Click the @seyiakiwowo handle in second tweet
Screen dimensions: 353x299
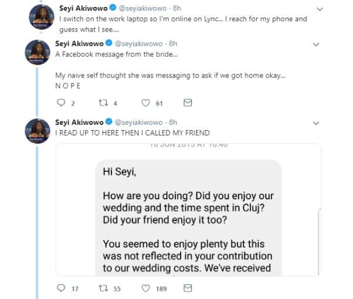(140, 44)
